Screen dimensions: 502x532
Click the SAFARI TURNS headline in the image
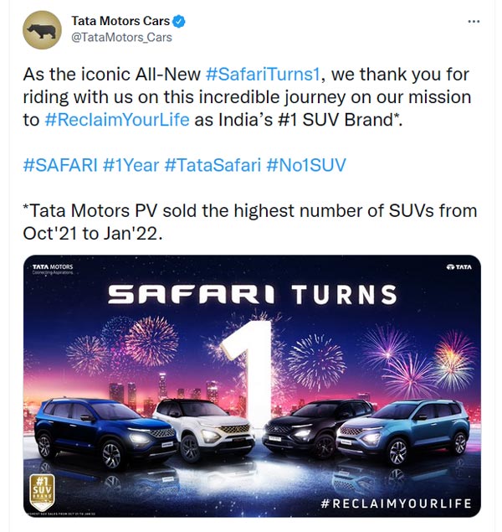coord(253,294)
